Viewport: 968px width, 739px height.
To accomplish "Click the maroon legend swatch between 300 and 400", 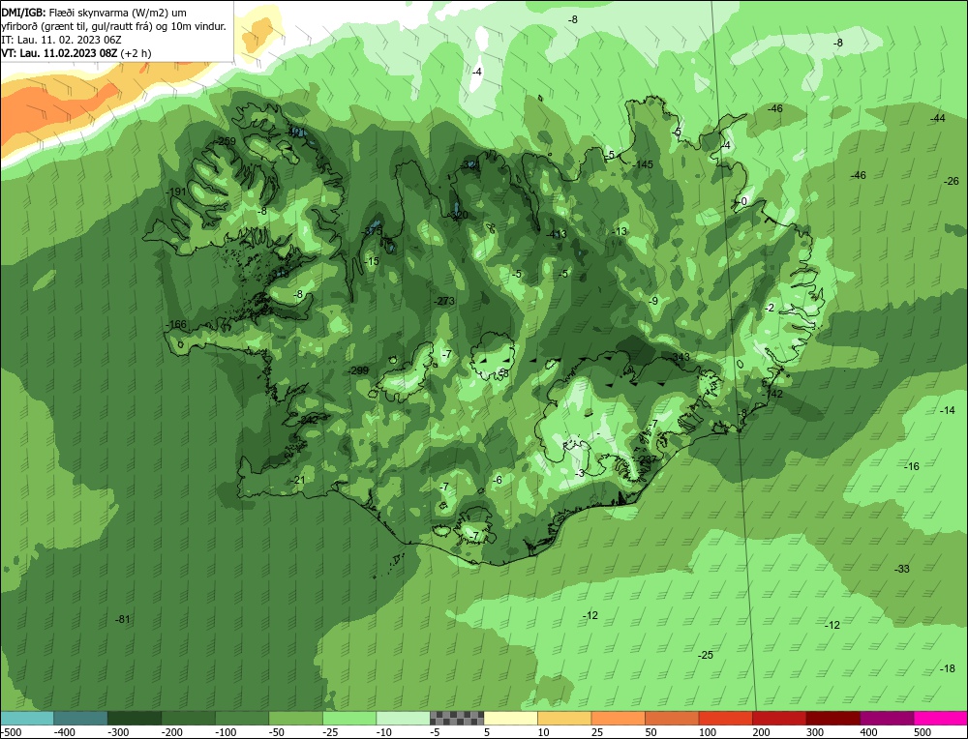I will coord(832,718).
